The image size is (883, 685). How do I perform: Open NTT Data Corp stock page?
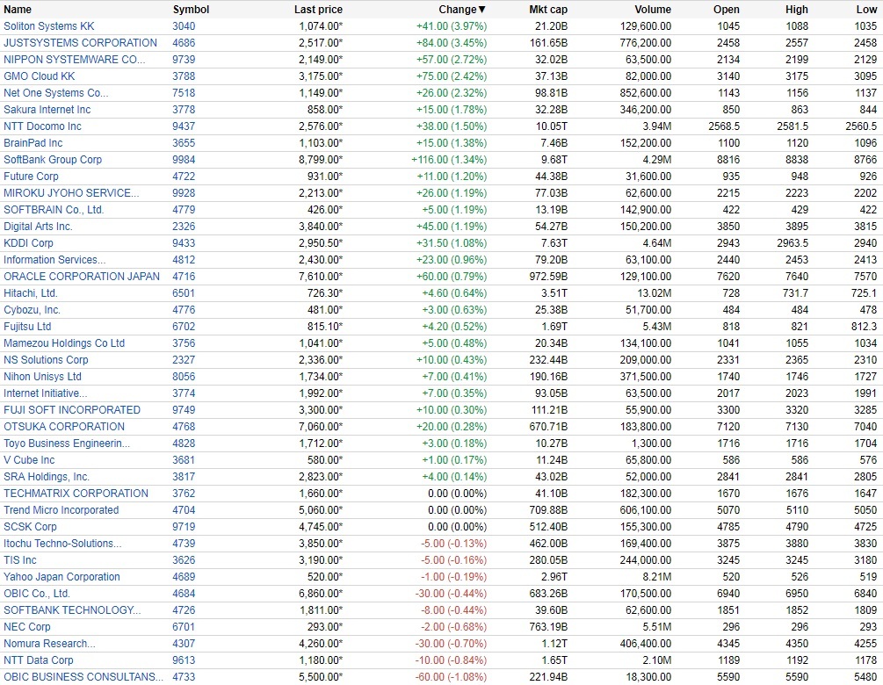tap(39, 660)
